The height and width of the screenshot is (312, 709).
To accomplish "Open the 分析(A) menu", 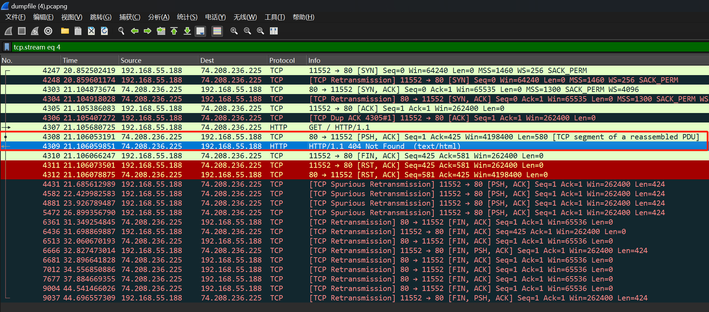I will [x=159, y=17].
